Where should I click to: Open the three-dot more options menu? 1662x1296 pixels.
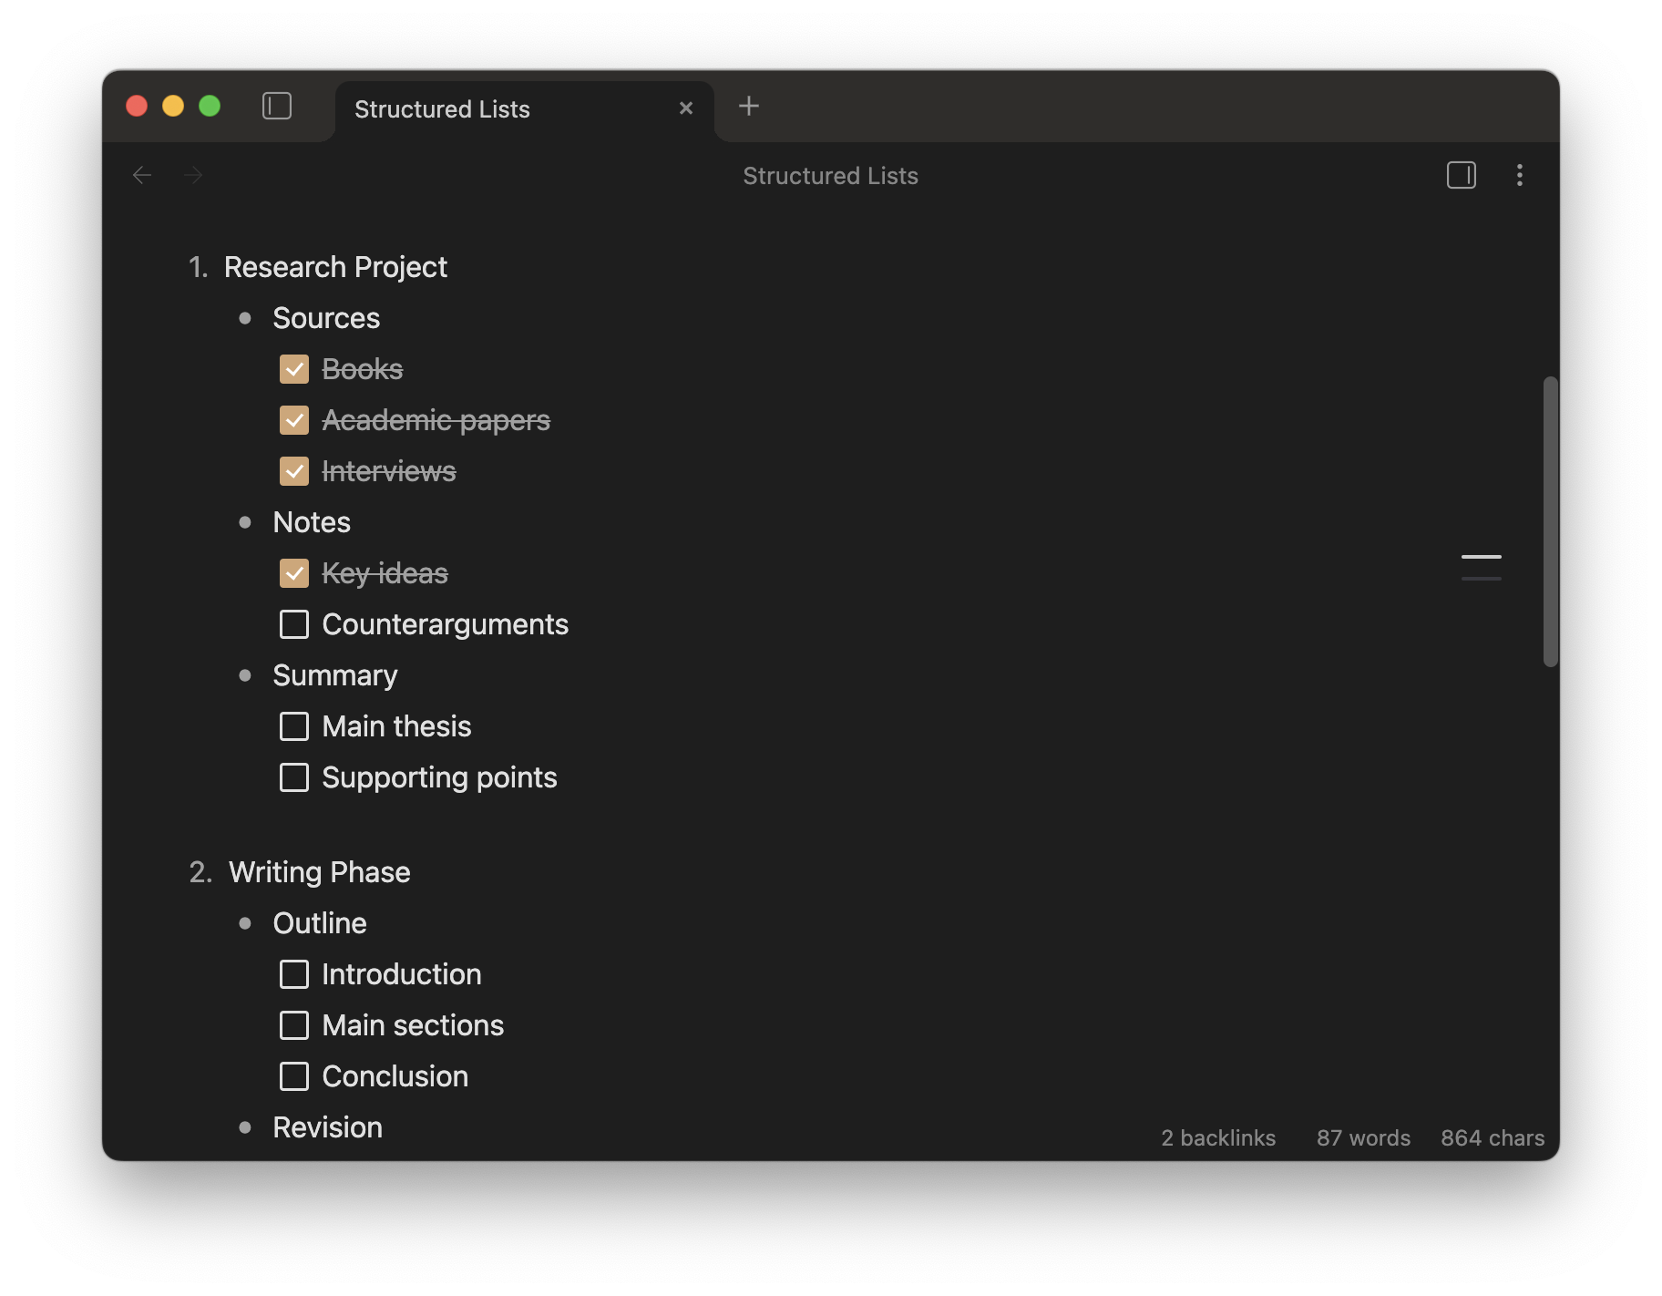click(x=1520, y=175)
